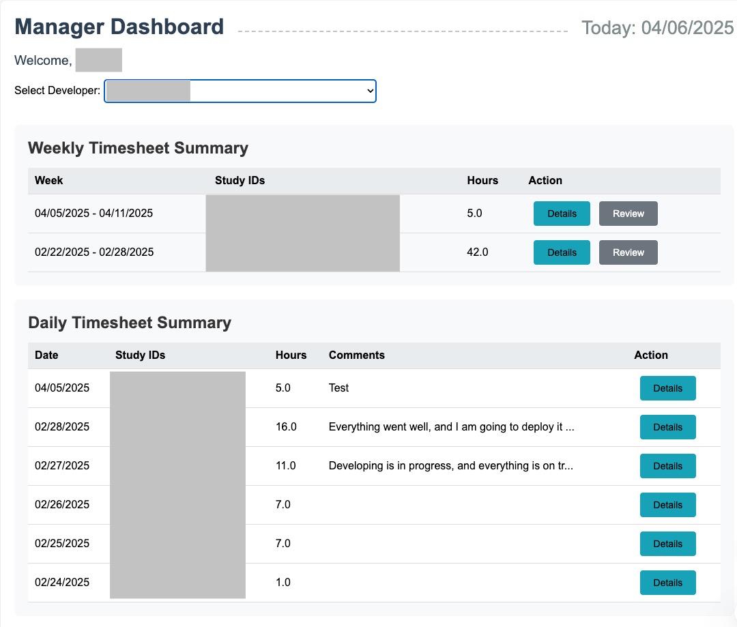Click the 02/26/2025 date cell
This screenshot has height=627, width=737.
pos(62,505)
